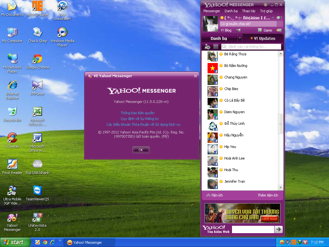Image resolution: width=329 pixels, height=247 pixels.
Task: Click the Có gì muốn chia sẻ status field
Action: pyautogui.click(x=248, y=24)
